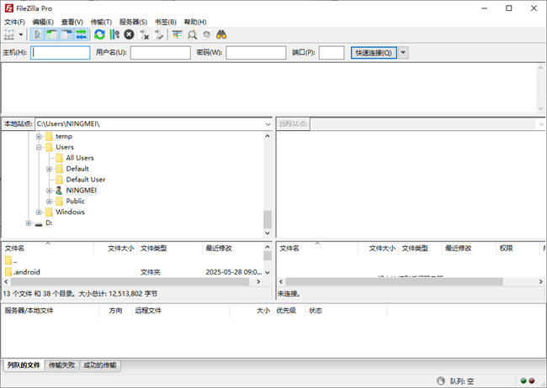Click the 快速连接(Q) button

(x=373, y=53)
